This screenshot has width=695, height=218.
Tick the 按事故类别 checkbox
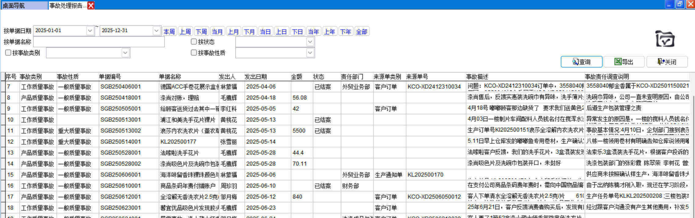(x=8, y=53)
